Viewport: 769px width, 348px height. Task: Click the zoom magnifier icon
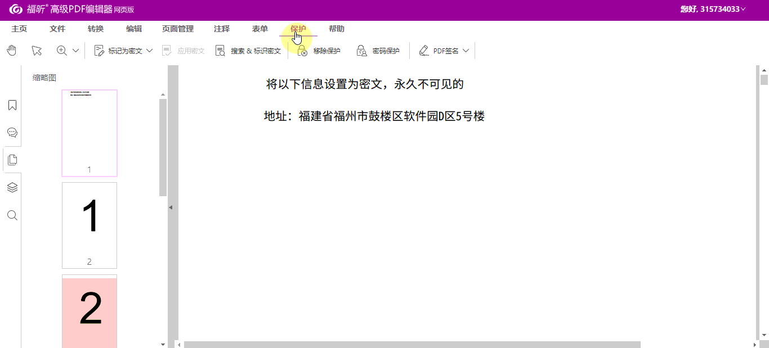tap(62, 51)
